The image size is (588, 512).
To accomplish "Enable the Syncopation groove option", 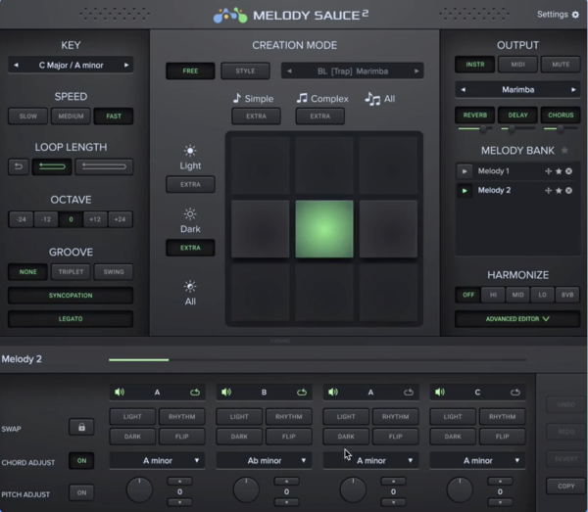I will [71, 295].
